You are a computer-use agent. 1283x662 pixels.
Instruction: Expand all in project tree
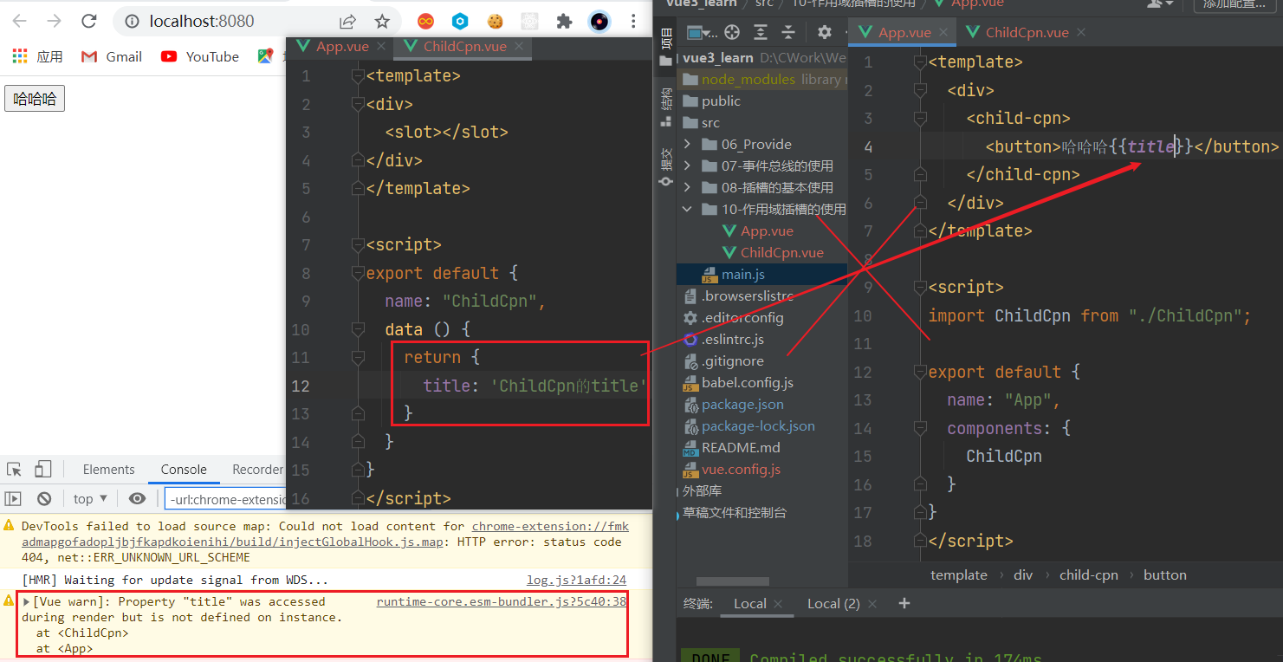click(x=760, y=32)
